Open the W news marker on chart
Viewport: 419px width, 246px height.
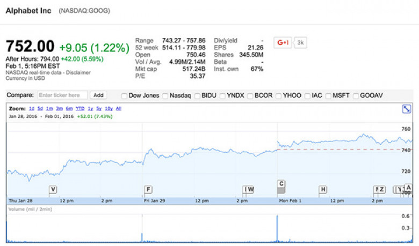[250, 190]
